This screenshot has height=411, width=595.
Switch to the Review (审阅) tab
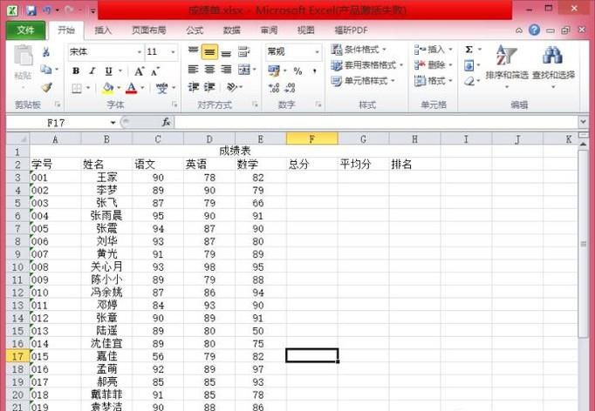point(269,30)
